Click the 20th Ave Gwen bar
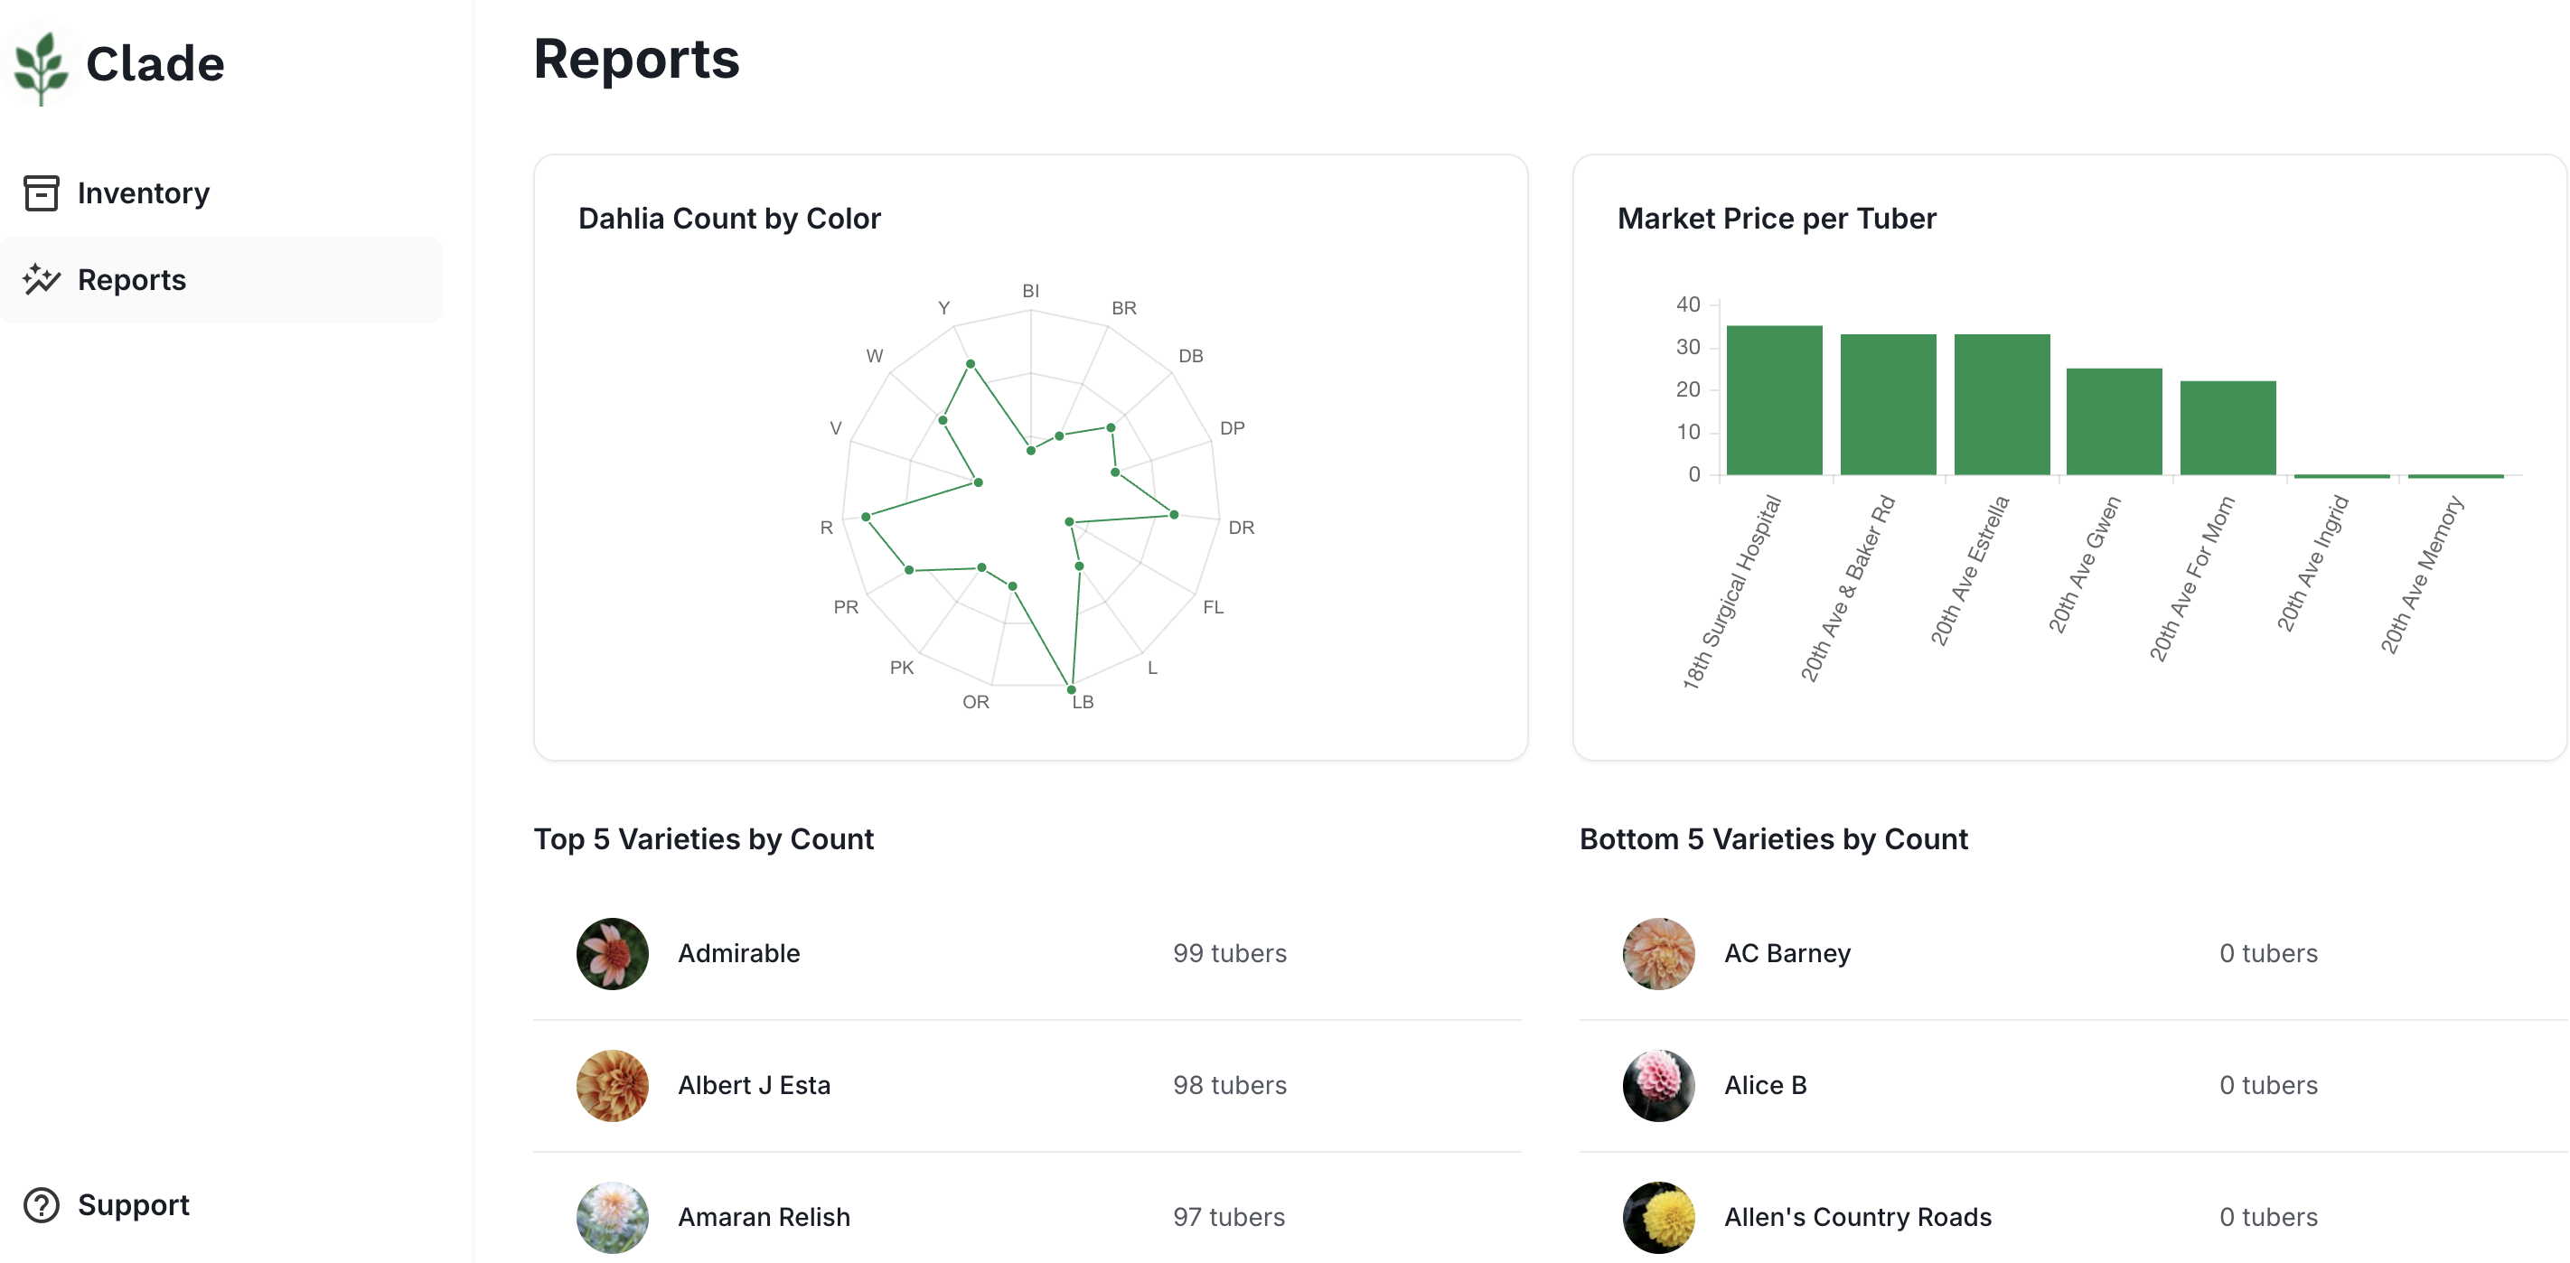The width and height of the screenshot is (2570, 1263). pyautogui.click(x=2114, y=421)
